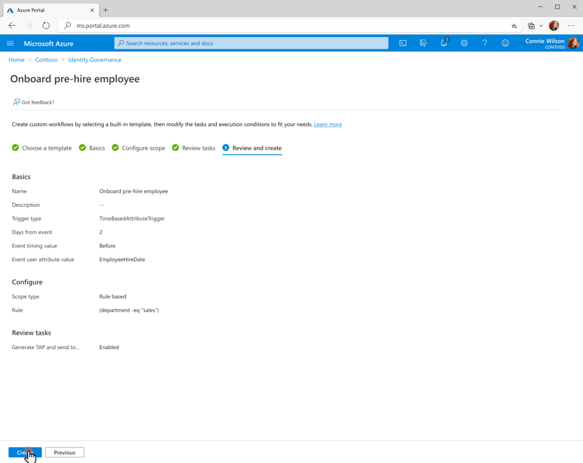Screen dimensions: 583x463
Task: Open the Learn more link
Action: [x=328, y=124]
